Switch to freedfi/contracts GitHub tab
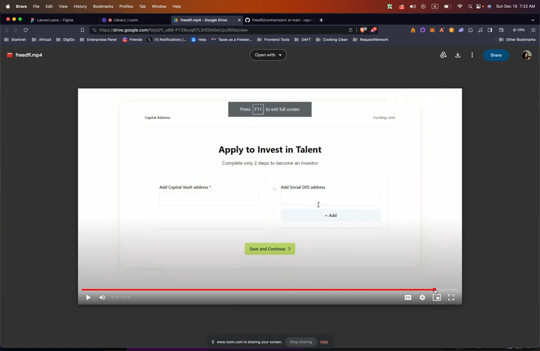The height and width of the screenshot is (351, 540). [280, 20]
